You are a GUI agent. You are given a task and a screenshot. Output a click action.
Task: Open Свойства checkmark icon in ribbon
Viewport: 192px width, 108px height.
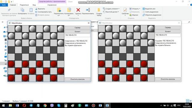point(125,10)
